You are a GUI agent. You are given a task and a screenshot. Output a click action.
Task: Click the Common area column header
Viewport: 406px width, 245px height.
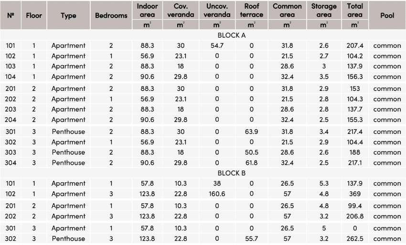287,10
